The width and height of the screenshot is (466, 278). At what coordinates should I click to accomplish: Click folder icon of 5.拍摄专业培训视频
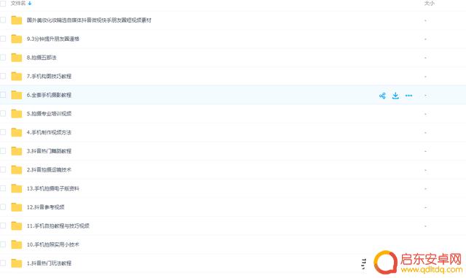(17, 113)
